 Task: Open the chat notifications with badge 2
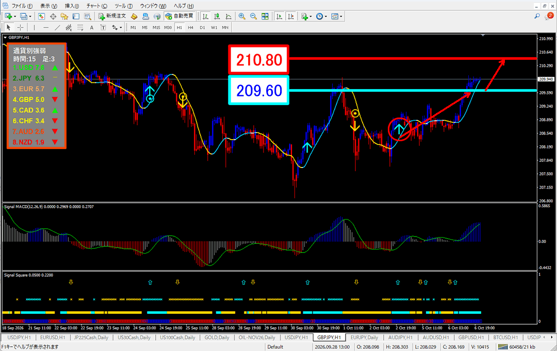pyautogui.click(x=549, y=16)
